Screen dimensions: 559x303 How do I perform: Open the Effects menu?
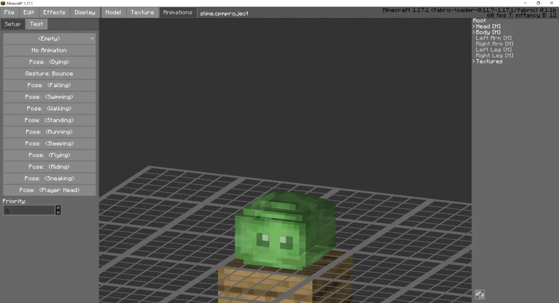(55, 12)
